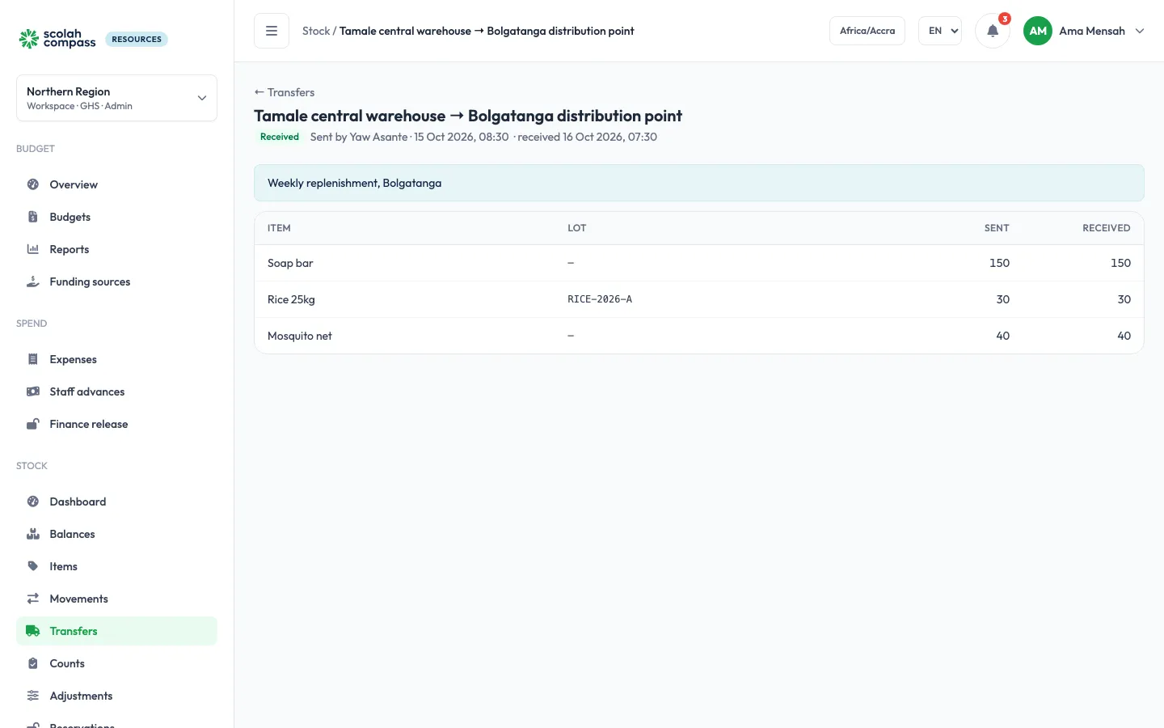Click the RESOURCES badge near the logo

coord(137,39)
